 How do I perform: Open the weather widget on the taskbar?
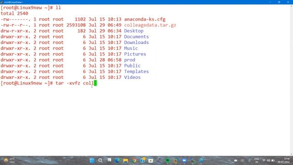9,160
